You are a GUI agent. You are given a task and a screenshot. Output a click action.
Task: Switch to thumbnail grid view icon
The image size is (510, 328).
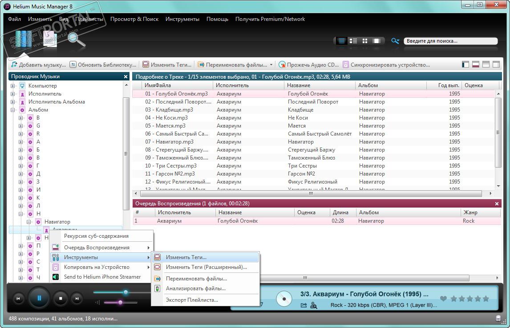[365, 41]
